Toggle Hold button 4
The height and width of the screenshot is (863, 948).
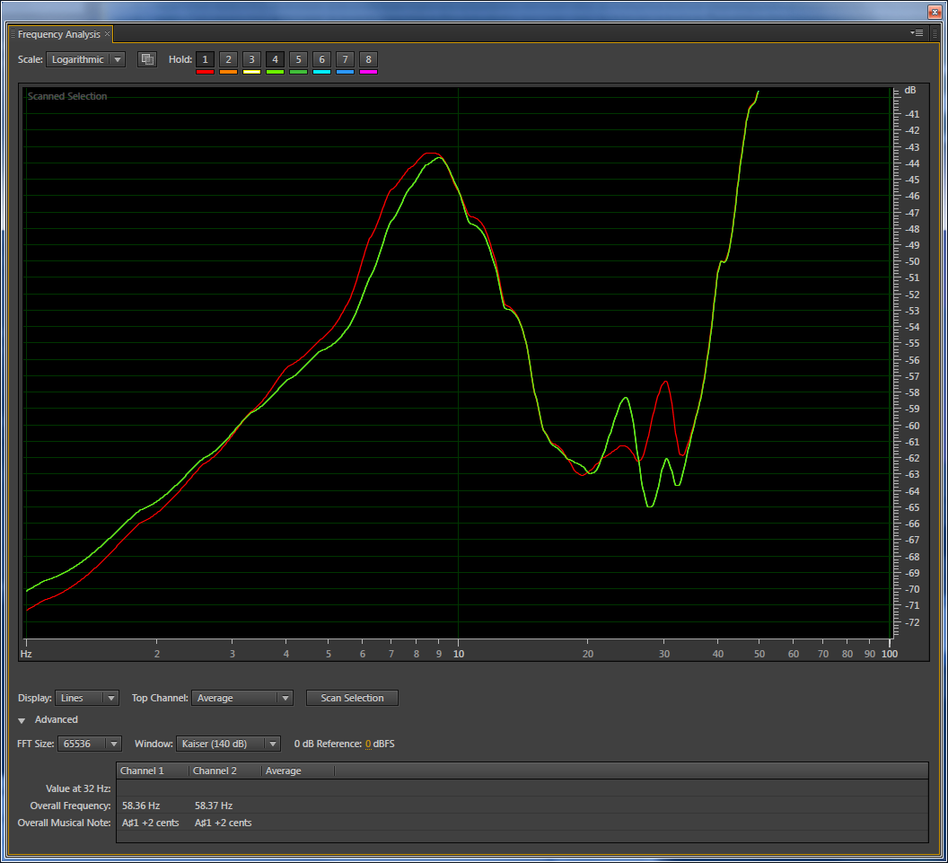(x=275, y=59)
